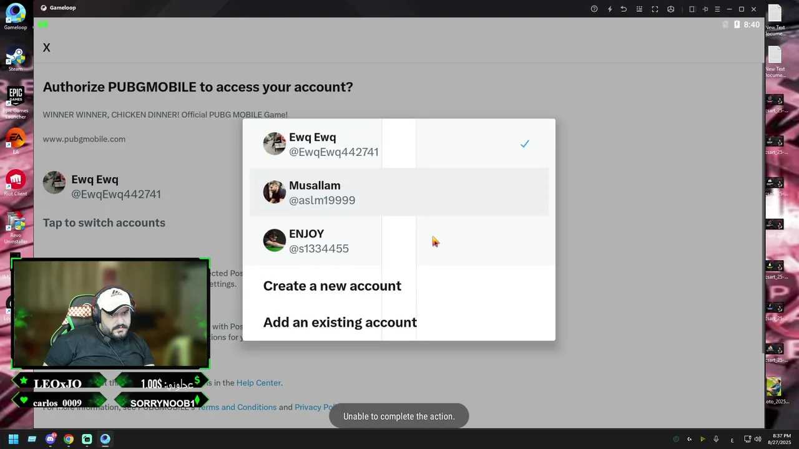Viewport: 799px width, 449px height.
Task: Open the Steam desktop shortcut
Action: 16,59
